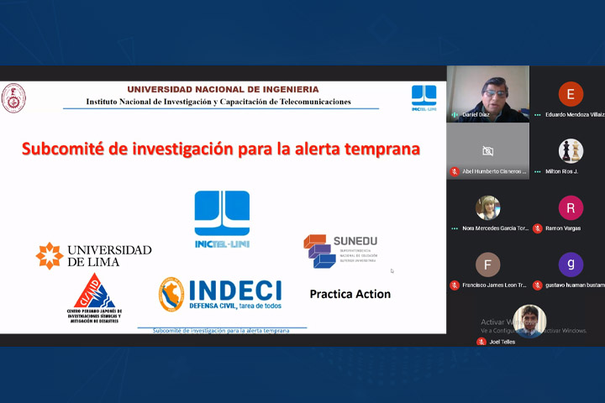
Task: Click the large INICTEL-UNI logo in slide center
Action: pos(222,219)
